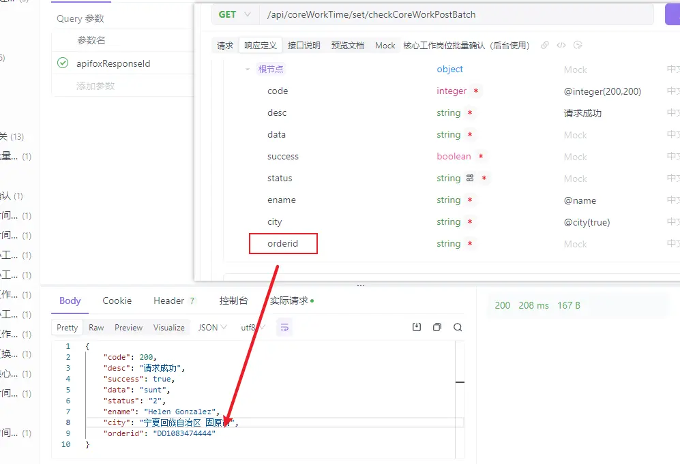This screenshot has width=680, height=464.
Task: Copy link icon beside the endpoint title
Action: click(545, 45)
